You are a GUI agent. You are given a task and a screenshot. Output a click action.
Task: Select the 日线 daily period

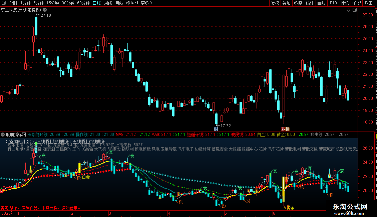[x=97, y=3]
